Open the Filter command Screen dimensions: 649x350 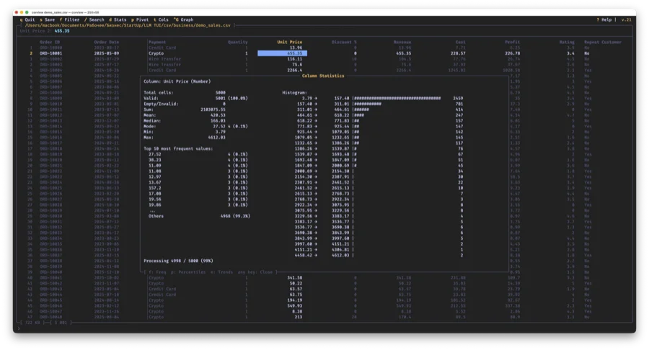tap(71, 19)
